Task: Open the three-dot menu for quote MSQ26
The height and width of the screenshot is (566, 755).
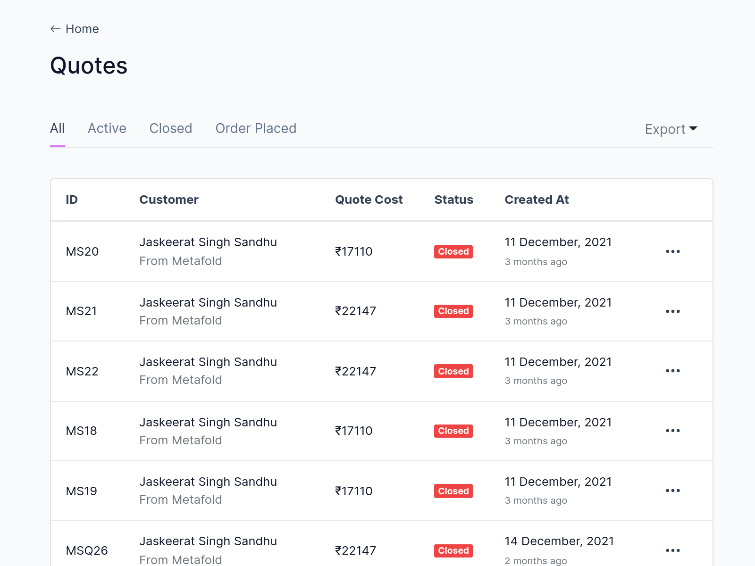Action: pyautogui.click(x=673, y=550)
